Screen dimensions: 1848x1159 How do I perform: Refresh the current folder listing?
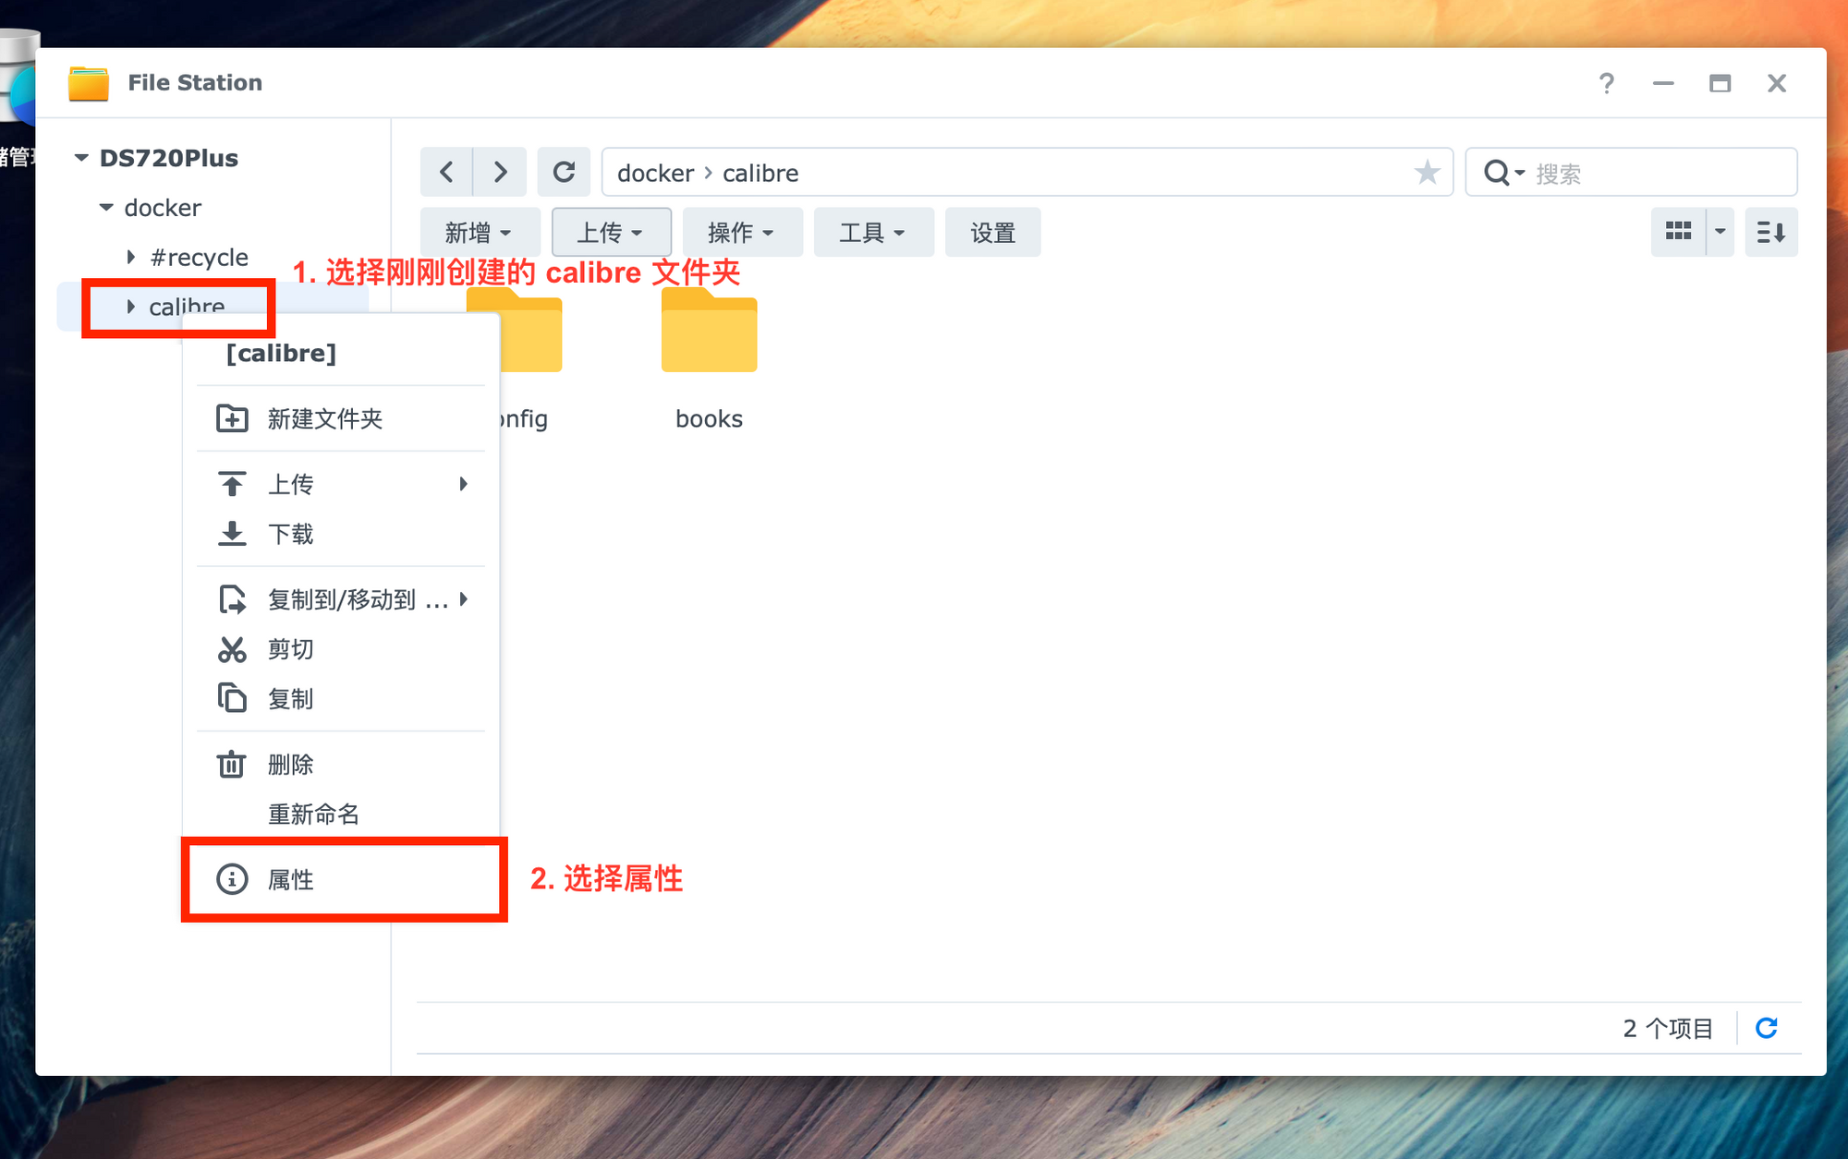[564, 173]
